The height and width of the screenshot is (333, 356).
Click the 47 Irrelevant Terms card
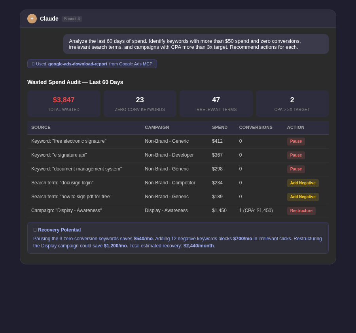pos(216,103)
